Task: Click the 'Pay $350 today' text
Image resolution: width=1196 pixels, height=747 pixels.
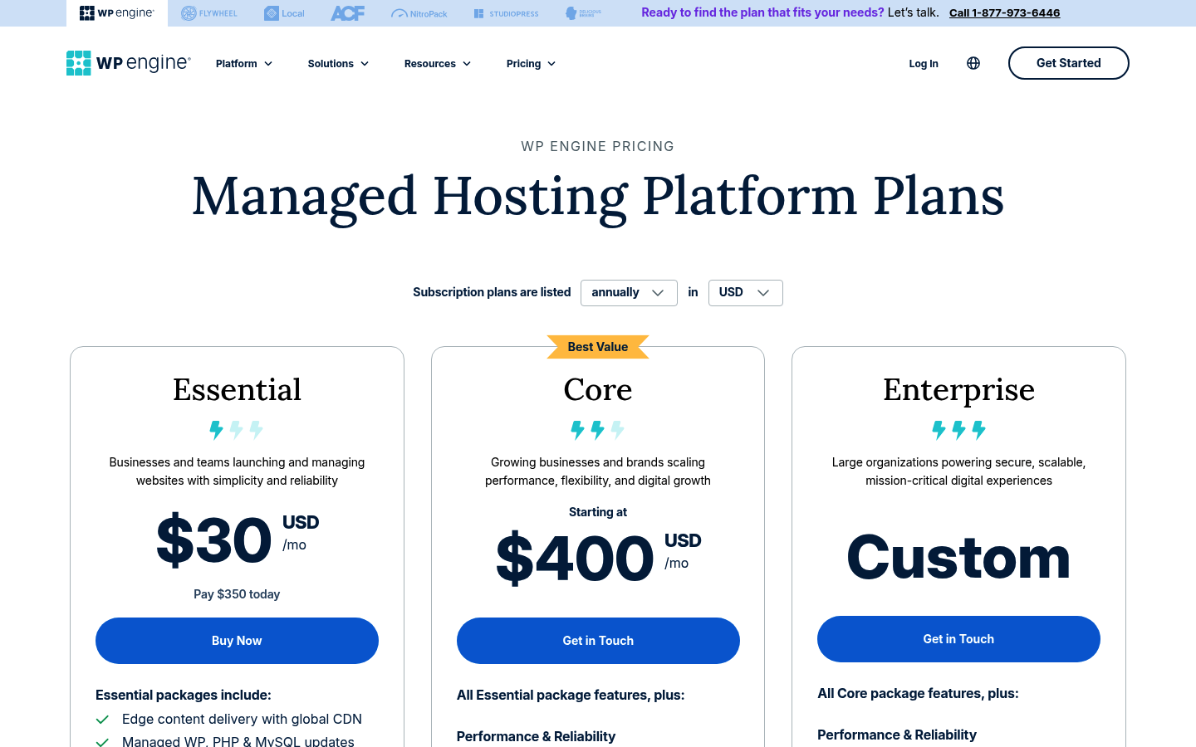Action: (237, 594)
